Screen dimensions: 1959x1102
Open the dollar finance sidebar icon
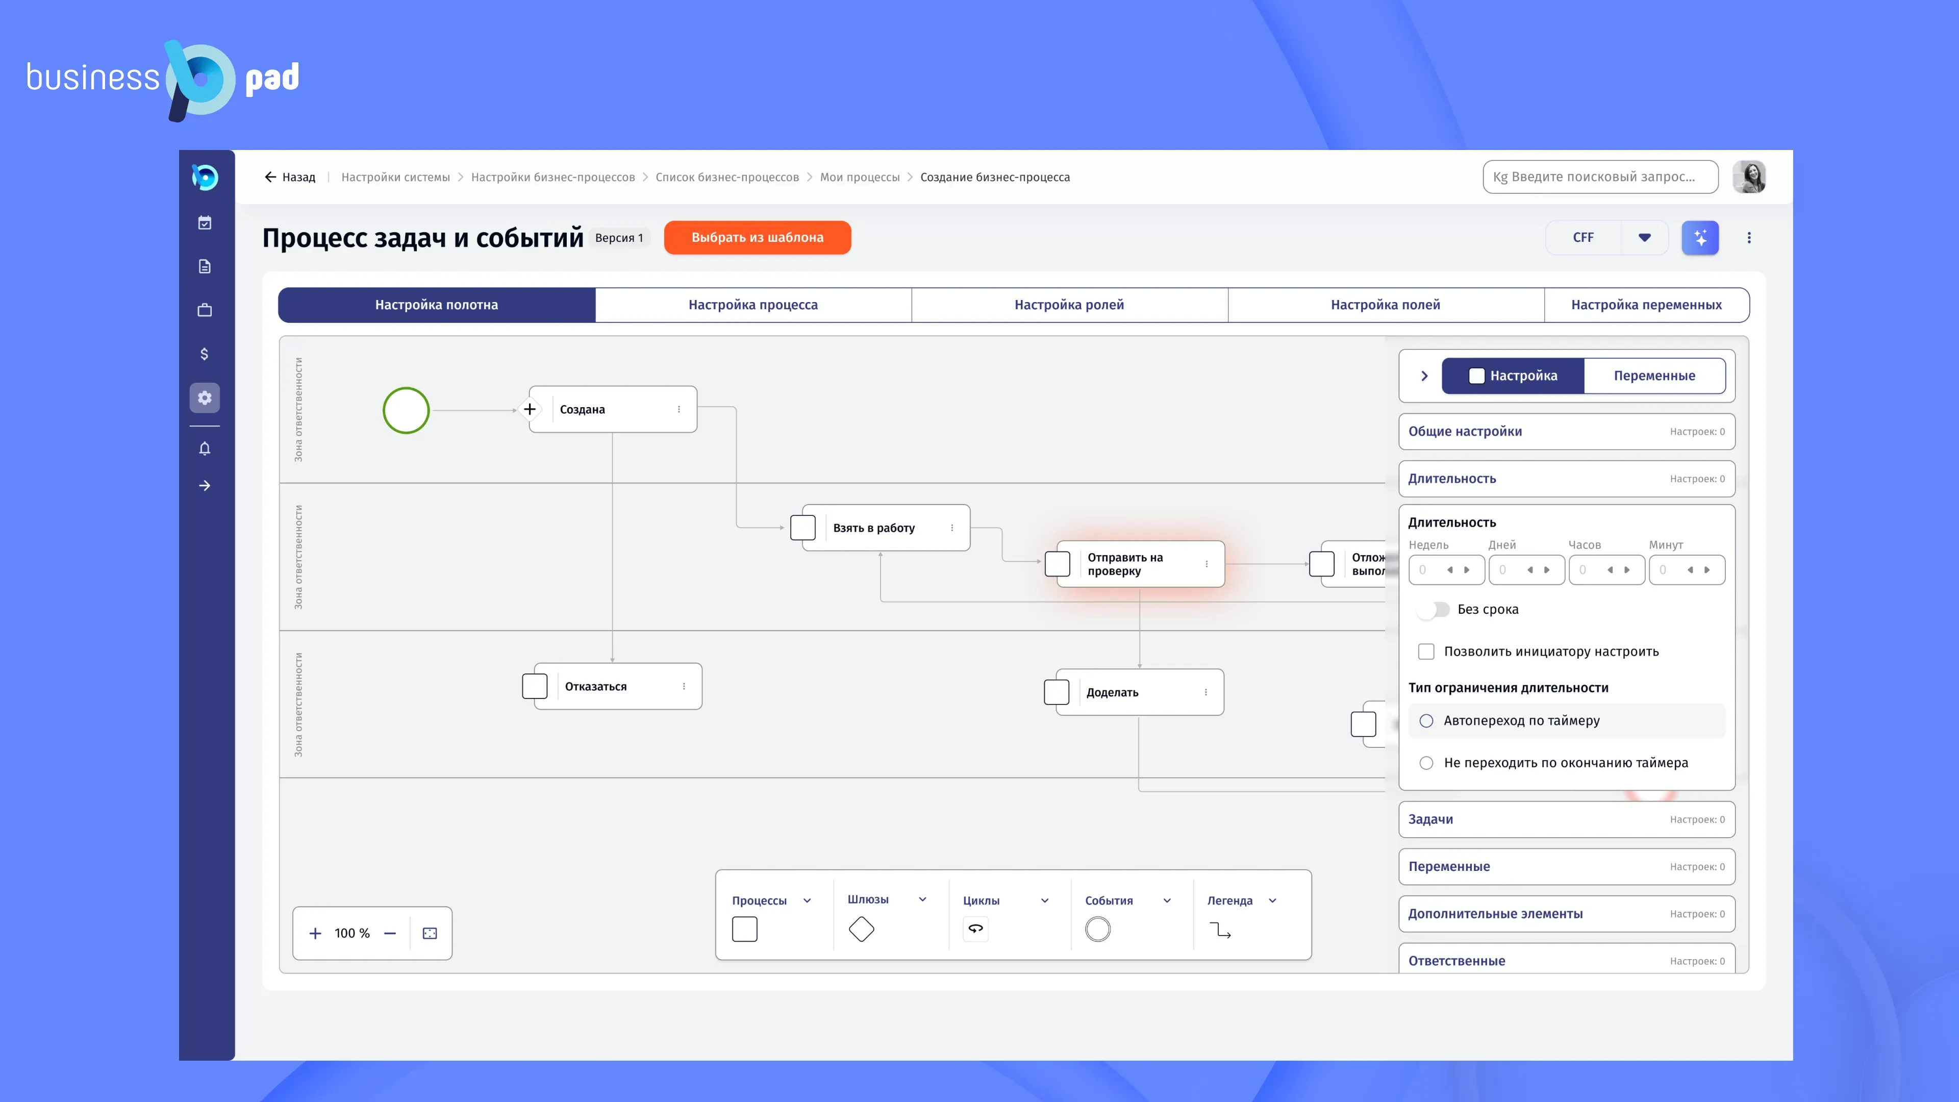pos(205,354)
